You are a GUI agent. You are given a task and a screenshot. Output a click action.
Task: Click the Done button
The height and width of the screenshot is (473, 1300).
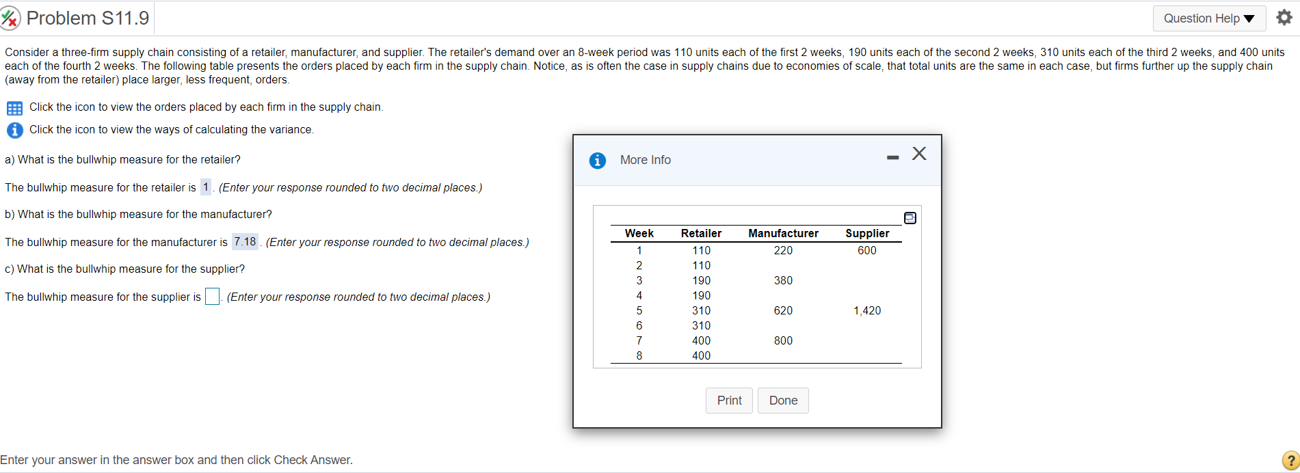coord(783,401)
